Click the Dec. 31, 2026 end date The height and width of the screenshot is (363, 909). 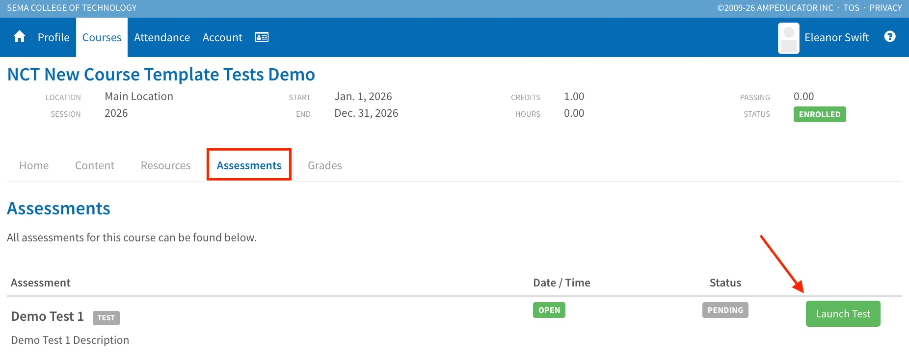366,113
